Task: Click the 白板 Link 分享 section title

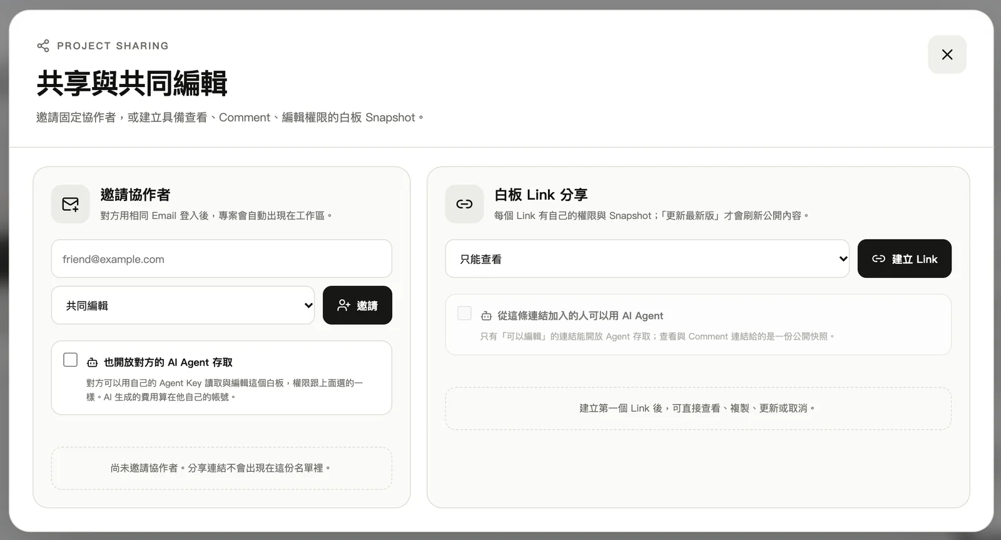Action: tap(541, 195)
